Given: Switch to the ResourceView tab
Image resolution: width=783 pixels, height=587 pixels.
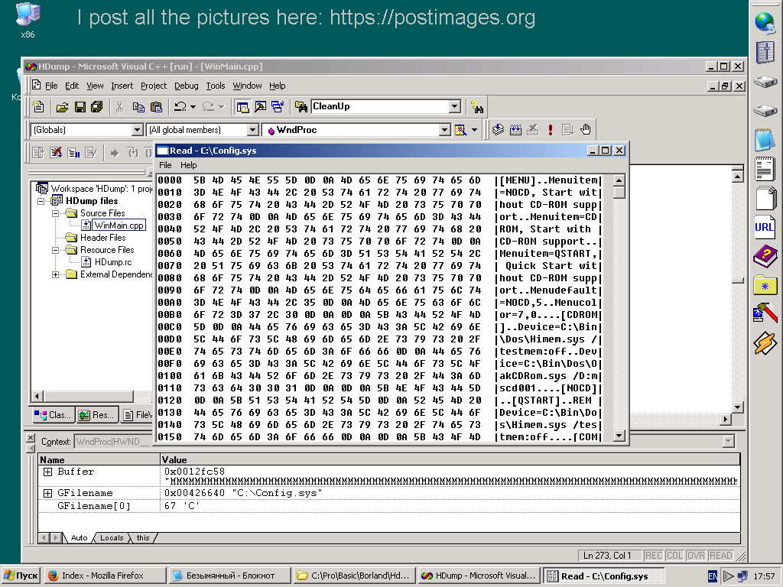Looking at the screenshot, I should [x=97, y=415].
